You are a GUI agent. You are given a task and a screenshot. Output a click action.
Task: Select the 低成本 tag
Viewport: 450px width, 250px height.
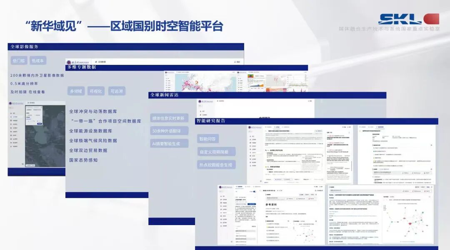[x=38, y=61]
